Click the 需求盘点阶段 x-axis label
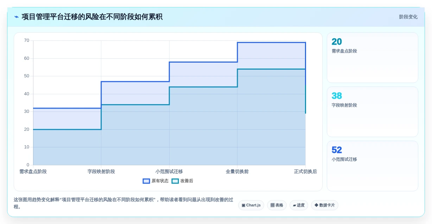This screenshot has height=224, width=432. click(x=33, y=172)
